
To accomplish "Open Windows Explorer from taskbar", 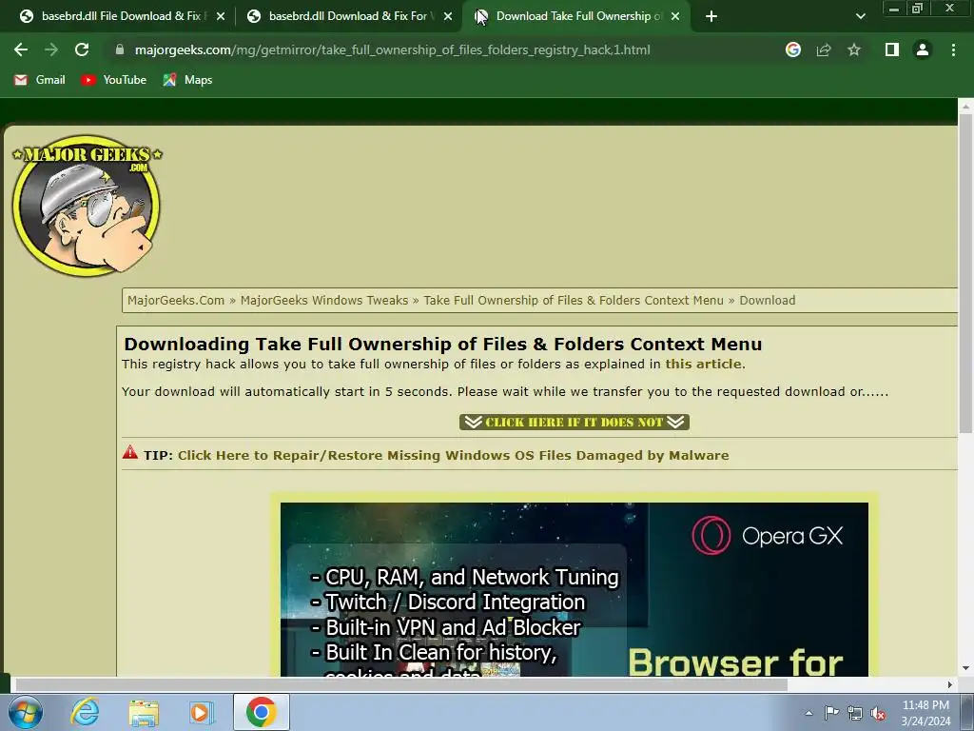I will (x=144, y=712).
